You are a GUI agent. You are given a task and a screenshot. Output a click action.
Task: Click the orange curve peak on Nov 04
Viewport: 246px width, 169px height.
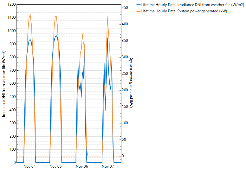pyautogui.click(x=30, y=15)
